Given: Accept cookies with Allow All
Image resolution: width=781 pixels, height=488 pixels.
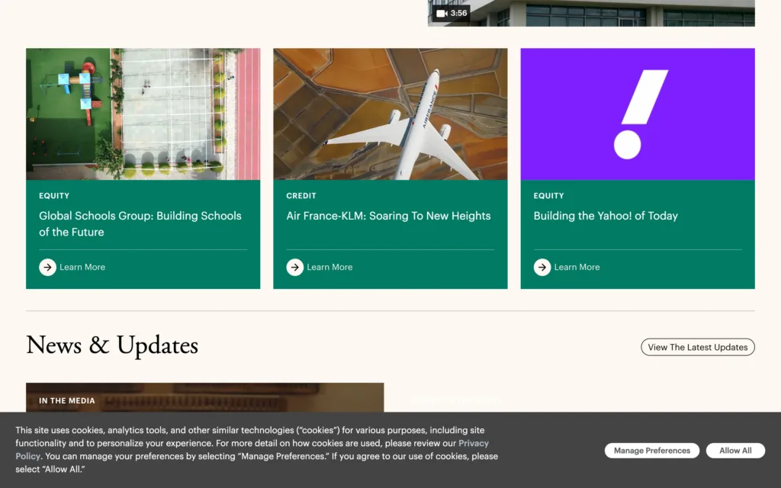Looking at the screenshot, I should tap(735, 451).
